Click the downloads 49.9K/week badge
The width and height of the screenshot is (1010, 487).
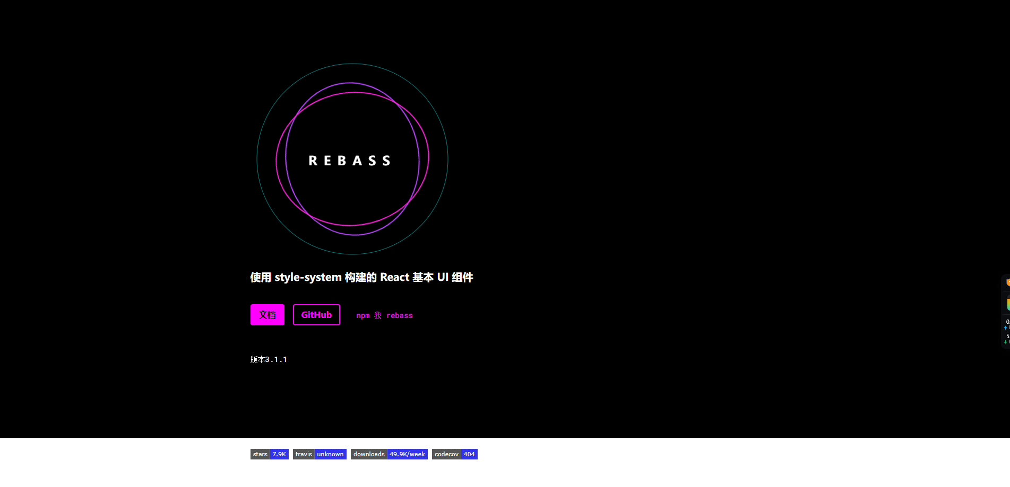[389, 454]
